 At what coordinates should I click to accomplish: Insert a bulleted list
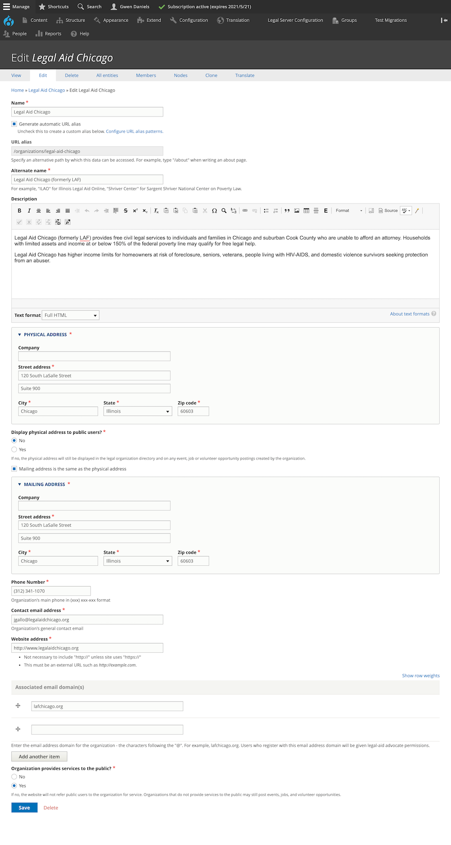[x=266, y=211]
